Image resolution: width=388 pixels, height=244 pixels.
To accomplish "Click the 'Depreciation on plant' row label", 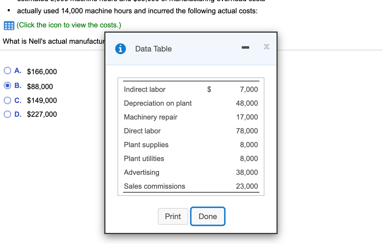I will pos(158,103).
